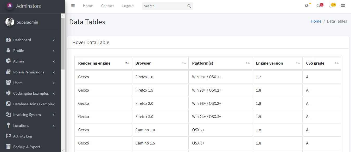Open the Activity Log flag icon
This screenshot has width=351, height=152.
(8, 136)
